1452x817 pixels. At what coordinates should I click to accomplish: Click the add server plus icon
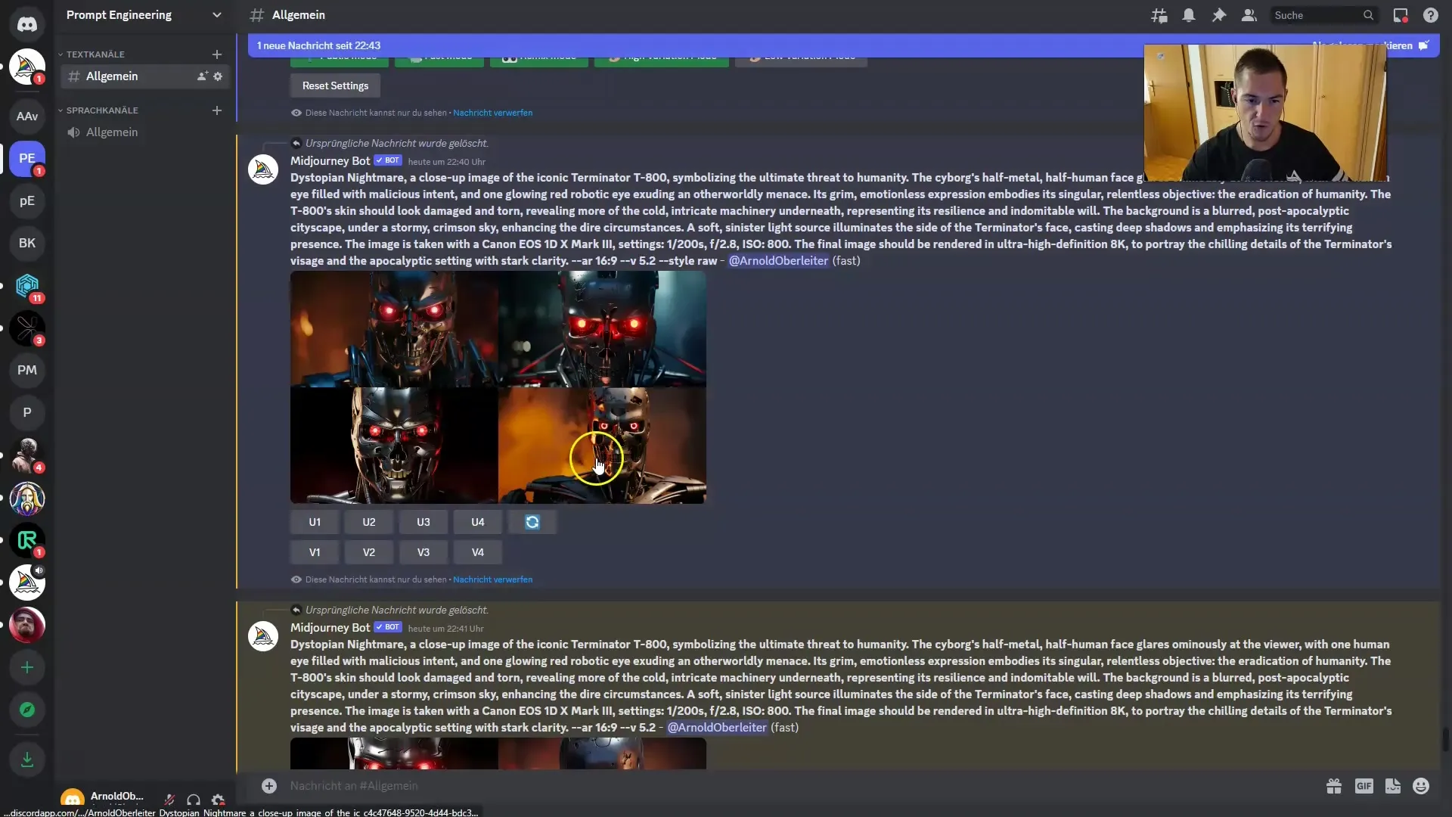26,667
